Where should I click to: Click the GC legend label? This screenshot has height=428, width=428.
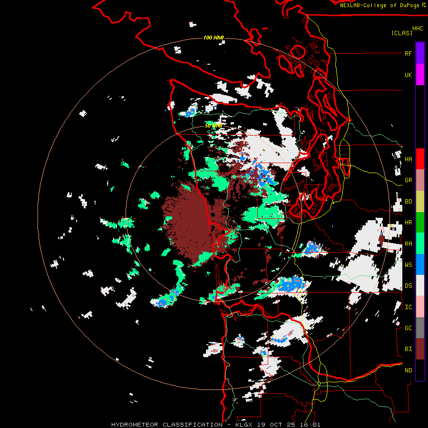[x=408, y=328]
